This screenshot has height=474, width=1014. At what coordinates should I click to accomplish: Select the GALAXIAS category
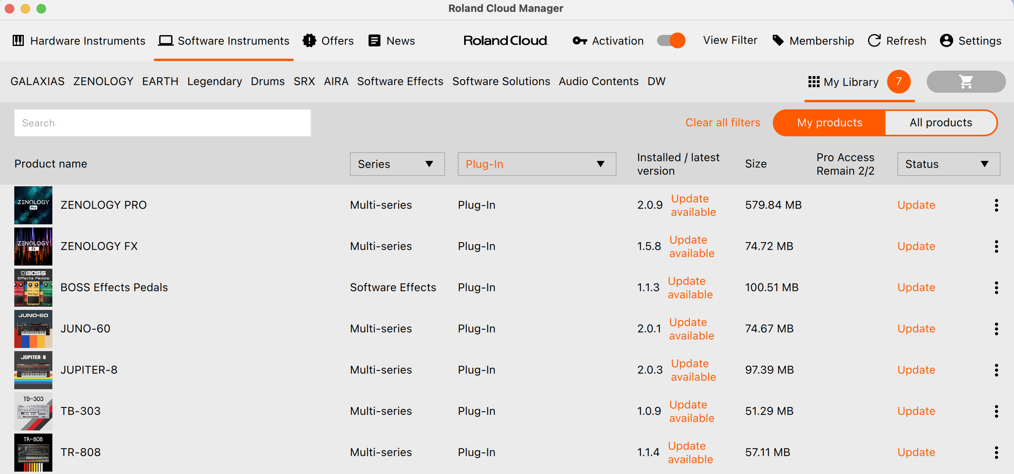coord(37,81)
